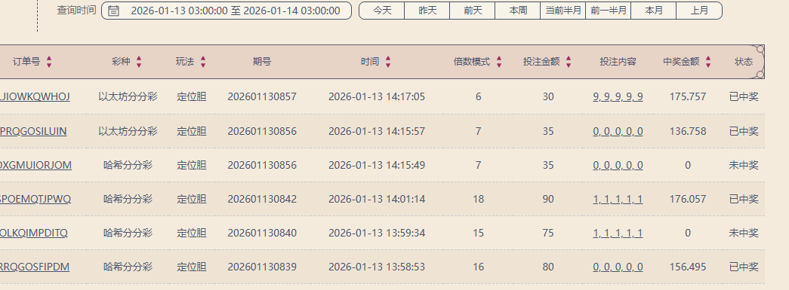The width and height of the screenshot is (789, 290).
Task: Sort by 倍数模式 column arrows
Action: pos(498,62)
